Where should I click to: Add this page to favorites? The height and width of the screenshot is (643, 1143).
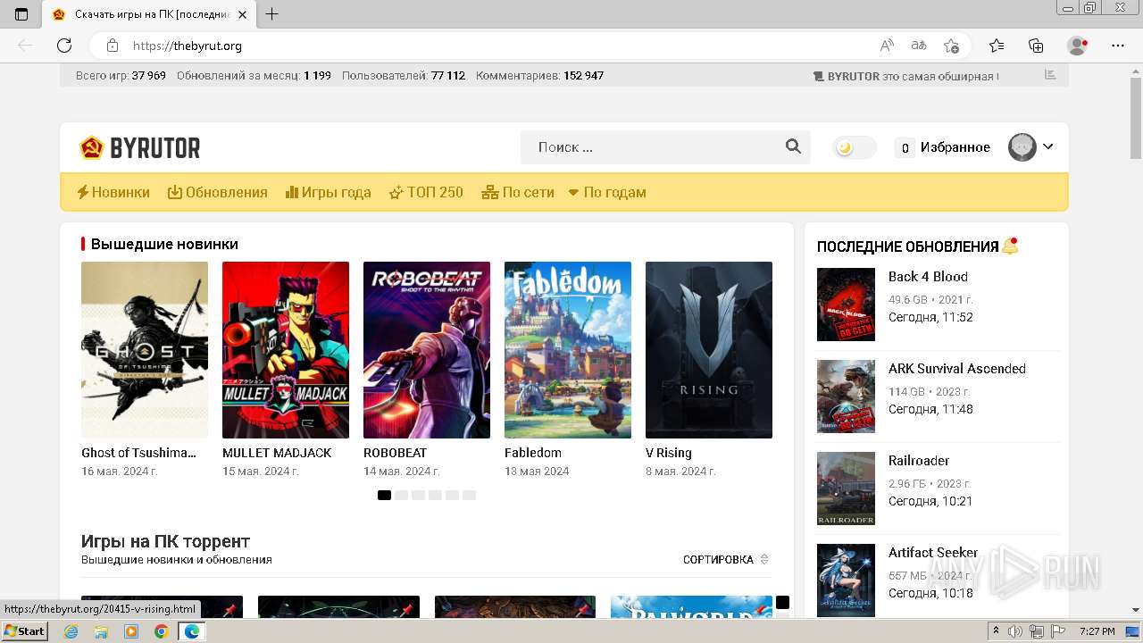click(951, 46)
